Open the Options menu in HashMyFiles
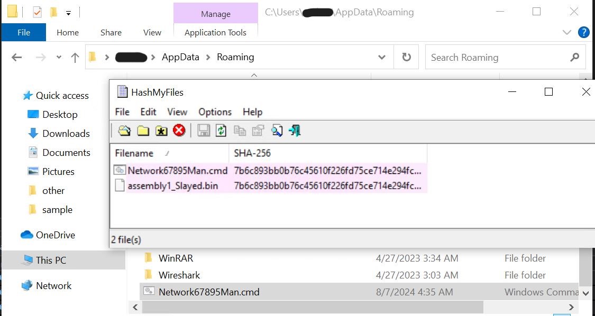The image size is (595, 316). pyautogui.click(x=215, y=111)
